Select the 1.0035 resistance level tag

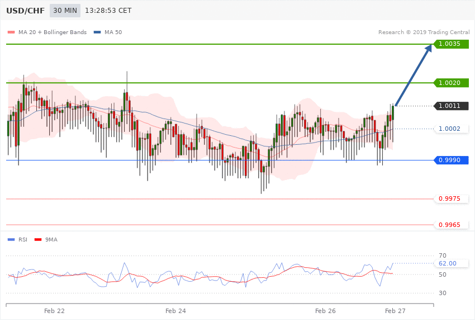[452, 44]
